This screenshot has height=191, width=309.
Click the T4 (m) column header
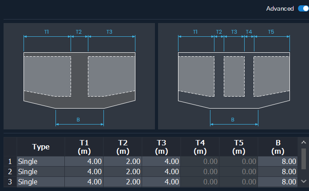point(200,147)
